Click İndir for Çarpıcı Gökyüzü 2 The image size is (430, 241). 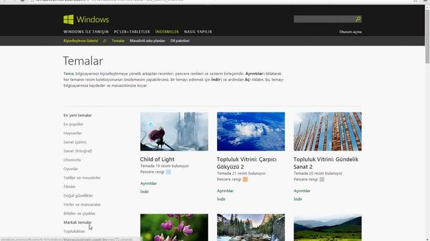221,199
